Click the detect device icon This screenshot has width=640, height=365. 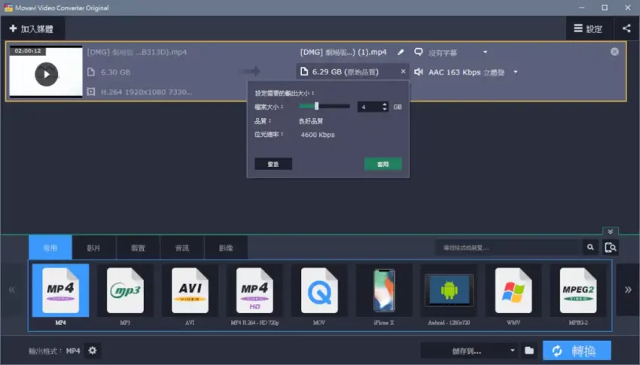click(611, 248)
